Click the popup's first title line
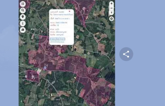The width and height of the screenshot is (165, 106). pos(57,12)
